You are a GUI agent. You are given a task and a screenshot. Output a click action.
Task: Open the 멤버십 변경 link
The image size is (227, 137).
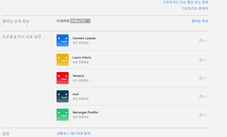(x=200, y=21)
